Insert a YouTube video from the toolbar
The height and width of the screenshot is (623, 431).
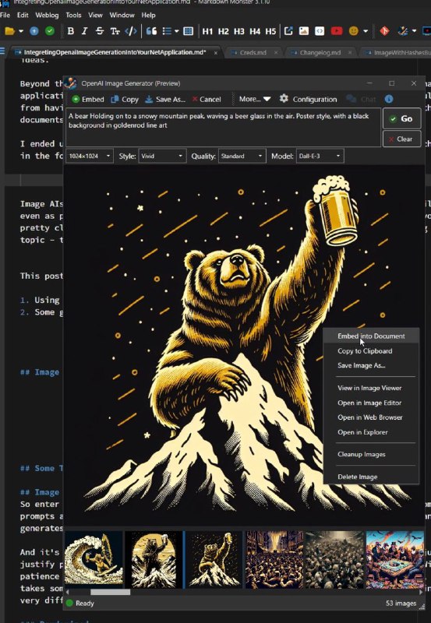[337, 31]
